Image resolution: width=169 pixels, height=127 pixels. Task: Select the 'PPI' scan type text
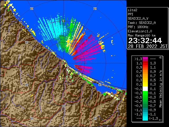130,14
